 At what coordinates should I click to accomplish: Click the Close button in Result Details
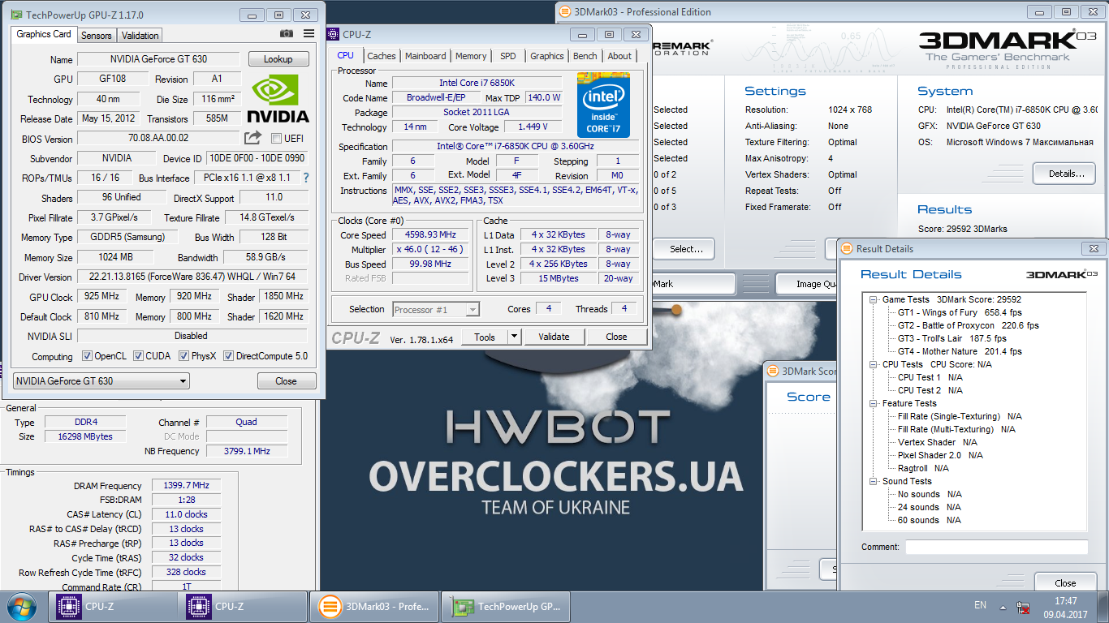1065,582
